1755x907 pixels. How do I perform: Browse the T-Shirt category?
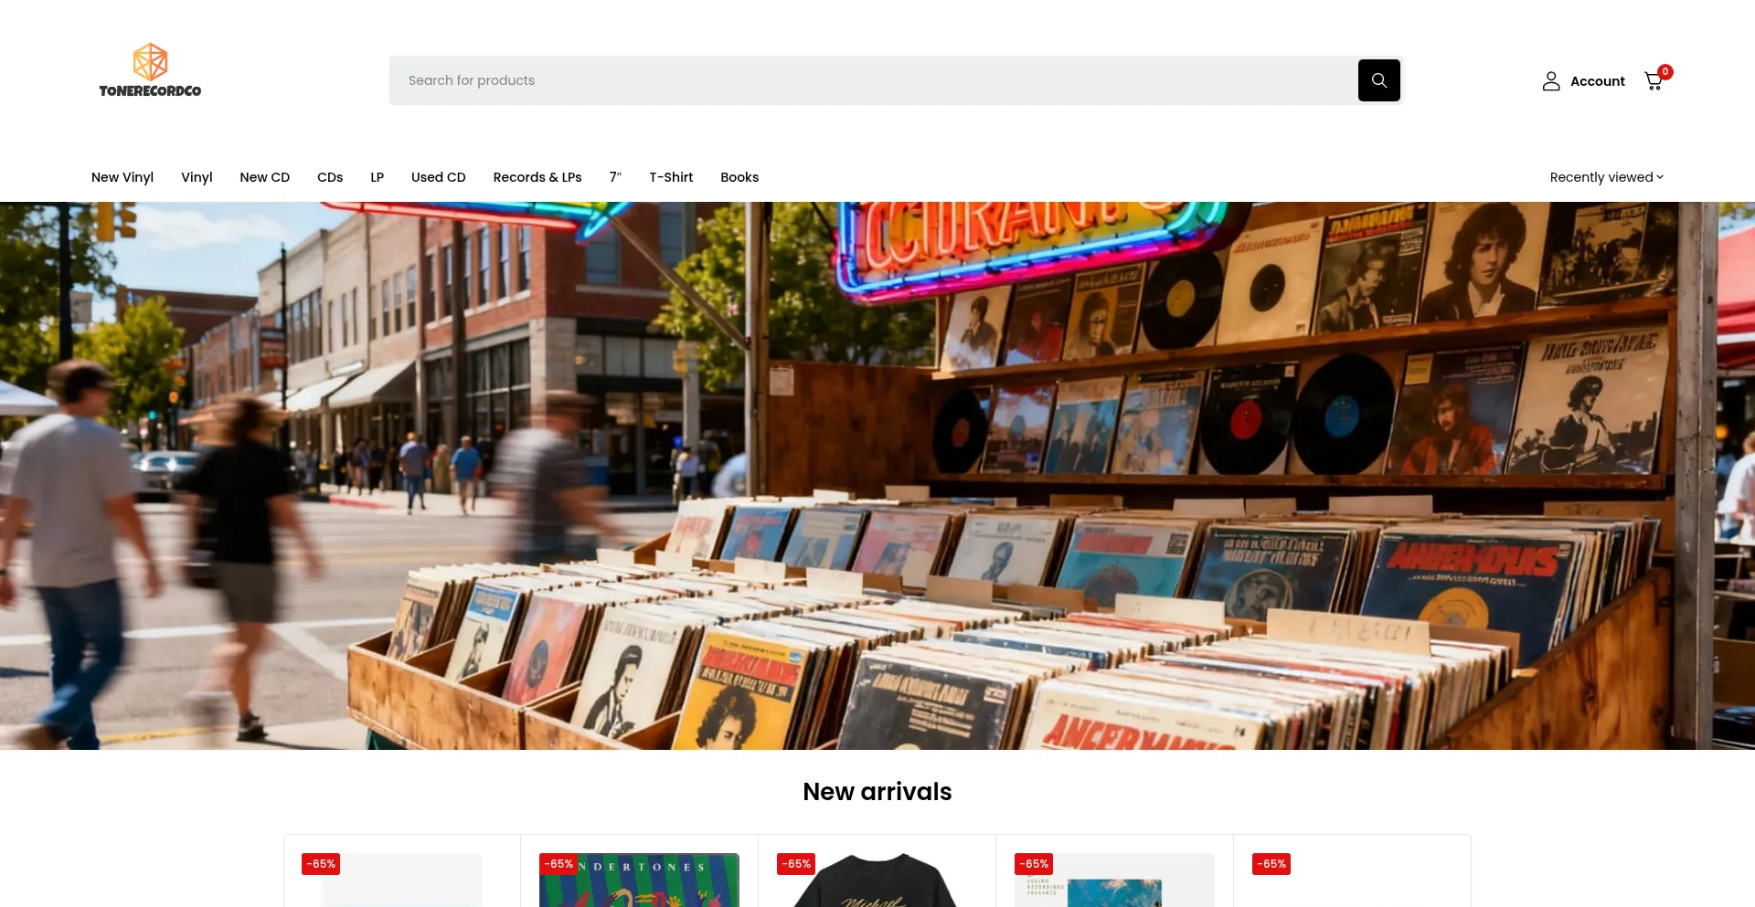[670, 177]
